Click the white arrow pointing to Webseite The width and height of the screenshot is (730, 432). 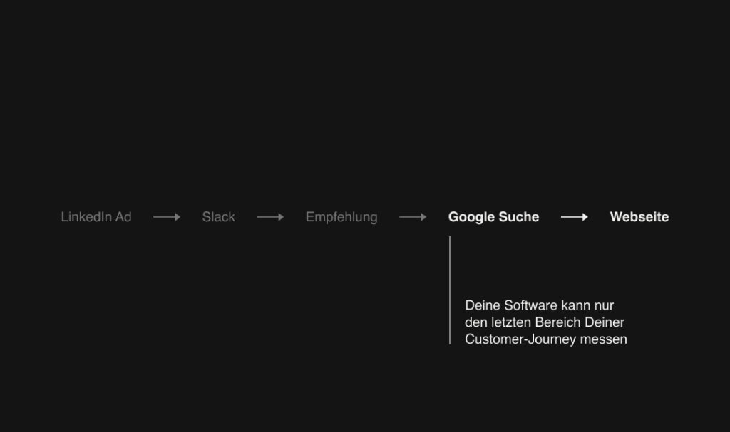click(574, 217)
